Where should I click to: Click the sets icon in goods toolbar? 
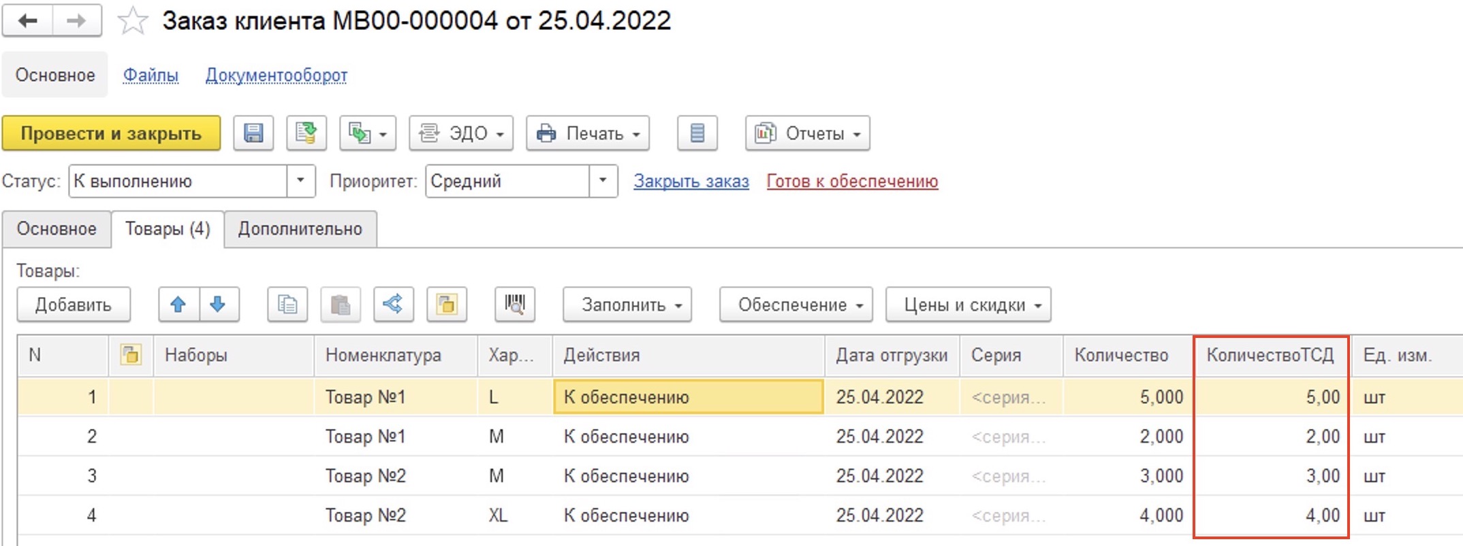(447, 305)
